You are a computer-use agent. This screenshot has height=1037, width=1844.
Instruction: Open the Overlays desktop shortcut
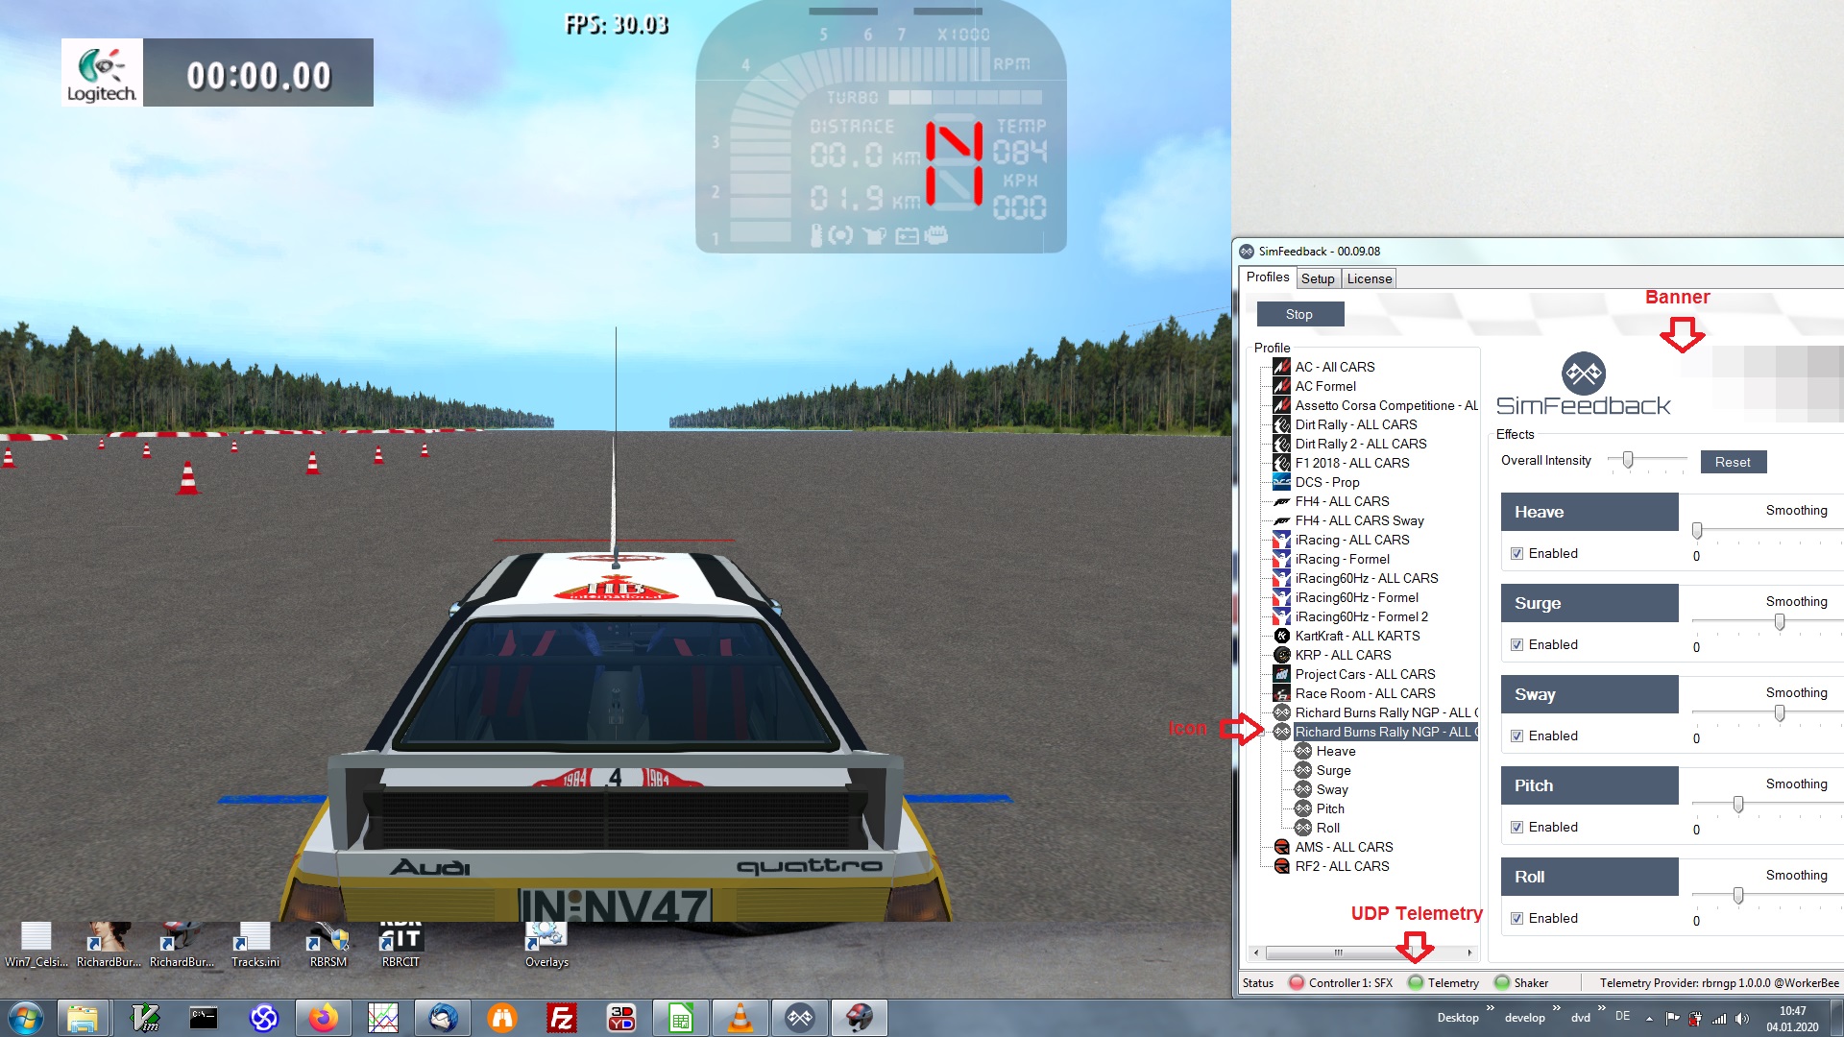[x=546, y=945]
